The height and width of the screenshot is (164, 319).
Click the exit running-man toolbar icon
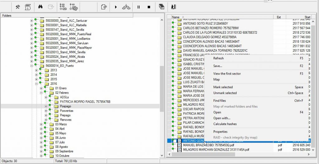tap(172, 7)
